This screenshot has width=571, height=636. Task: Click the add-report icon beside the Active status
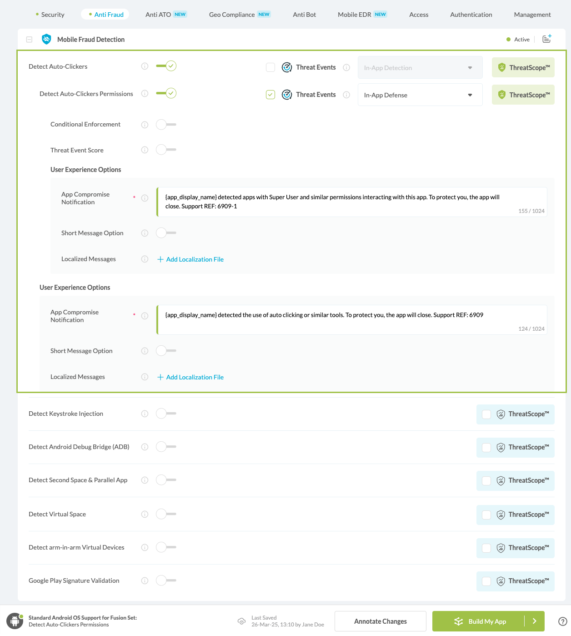[x=546, y=39]
